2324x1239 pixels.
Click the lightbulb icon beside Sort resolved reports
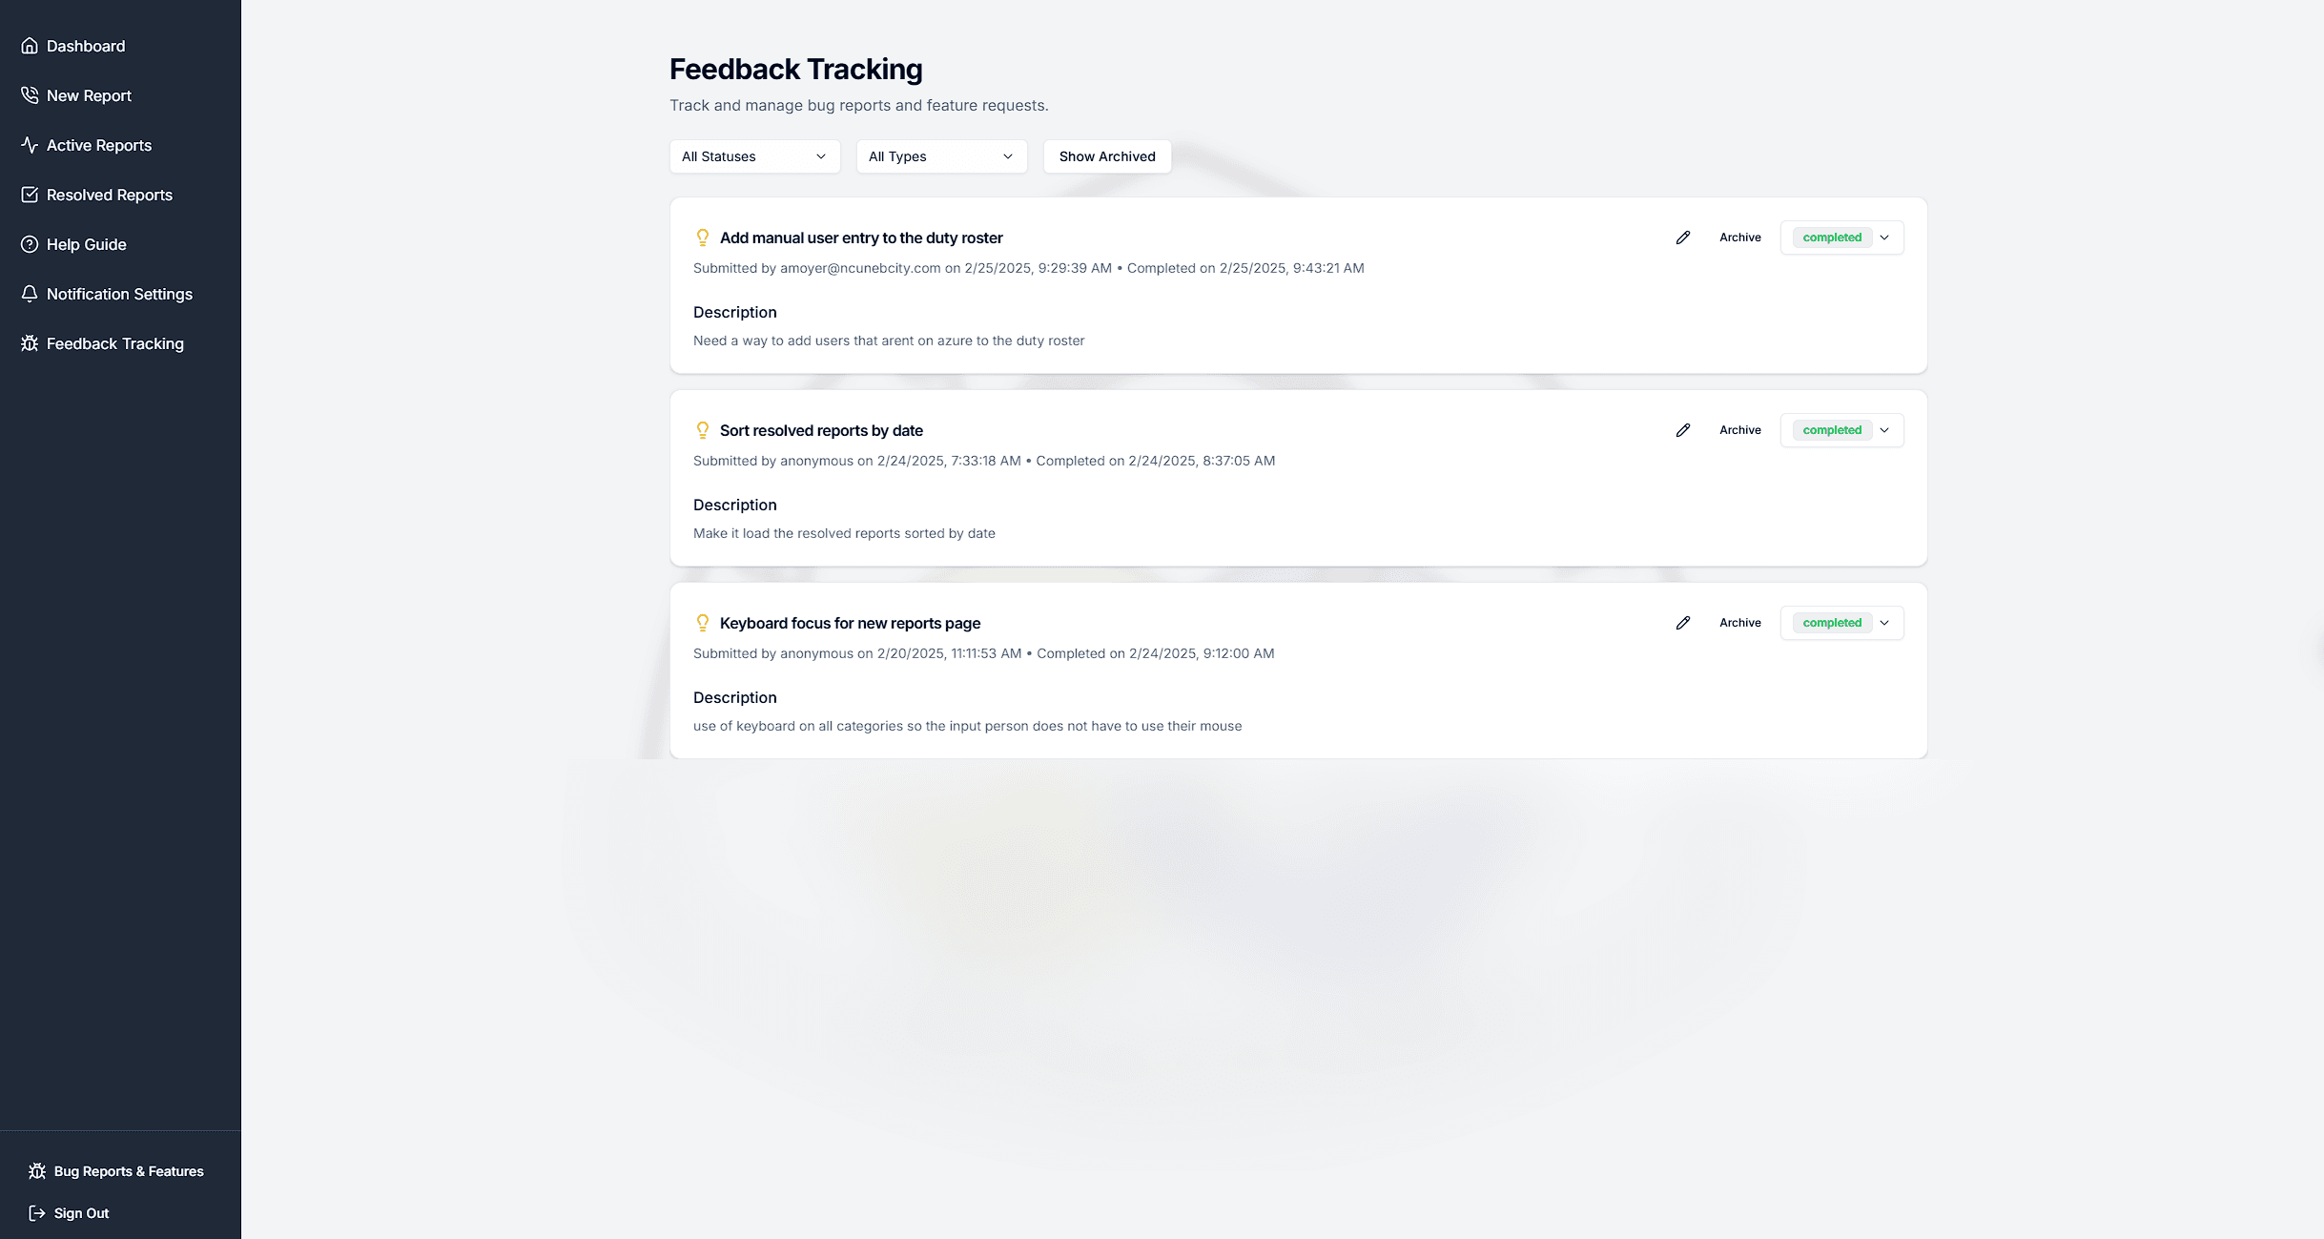[x=703, y=430]
